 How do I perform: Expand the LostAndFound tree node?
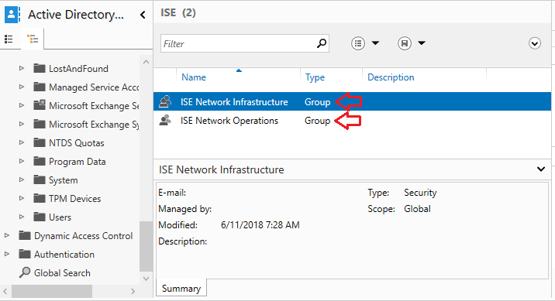coord(22,68)
